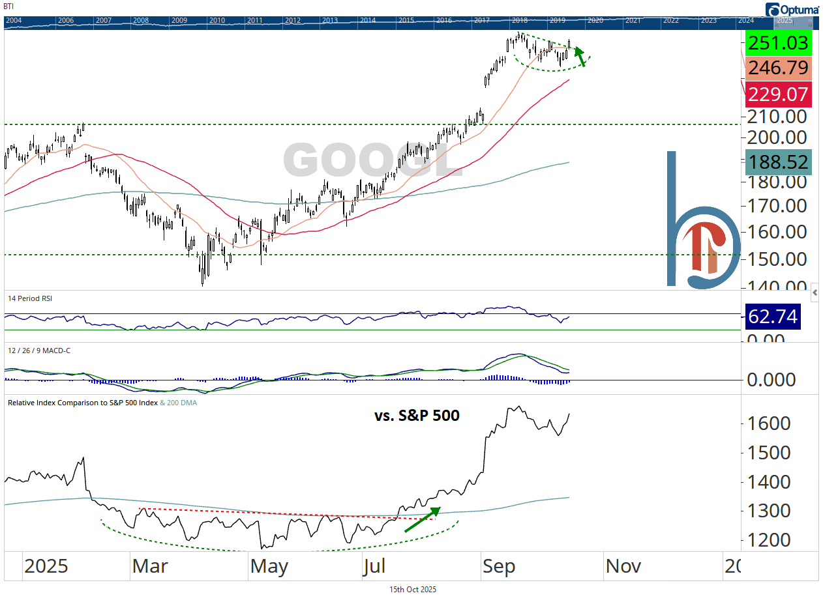This screenshot has width=823, height=602.
Task: Click the 251.03 last price tag
Action: [x=779, y=44]
